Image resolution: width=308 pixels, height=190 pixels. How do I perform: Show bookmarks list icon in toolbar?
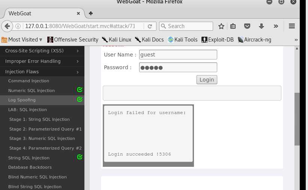coord(233,26)
